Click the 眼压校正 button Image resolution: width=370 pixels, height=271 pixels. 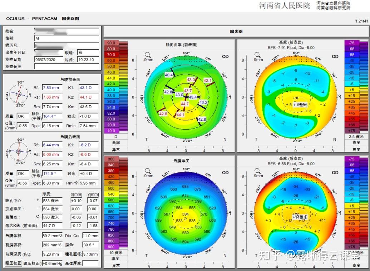point(13,263)
